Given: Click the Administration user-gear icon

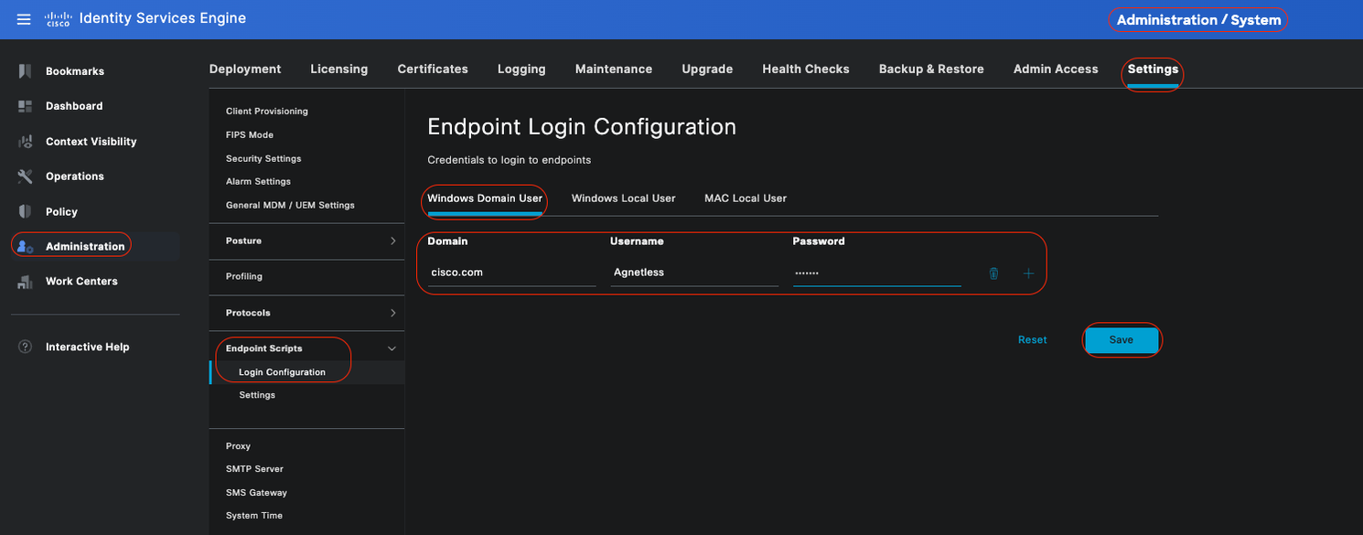Looking at the screenshot, I should click(26, 247).
